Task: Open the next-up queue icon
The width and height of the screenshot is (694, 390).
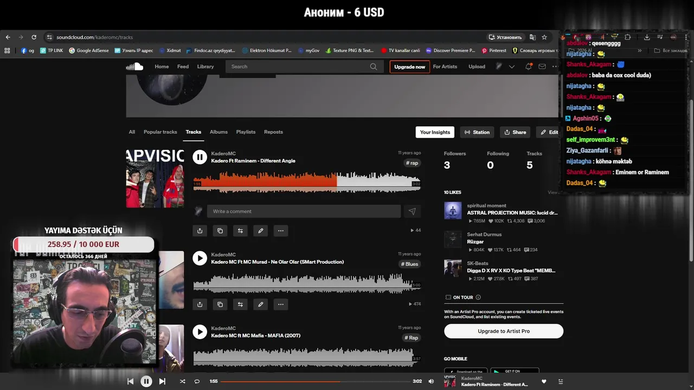Action: point(561,381)
